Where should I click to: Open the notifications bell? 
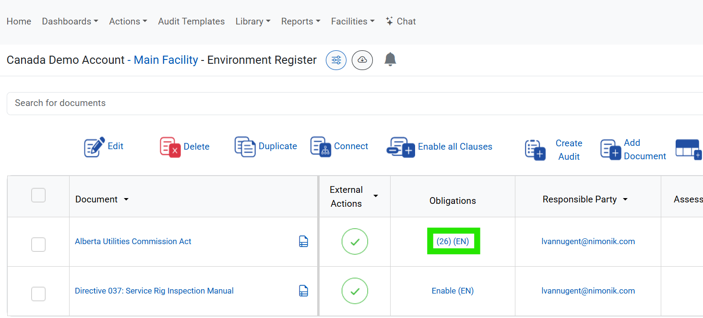tap(390, 59)
